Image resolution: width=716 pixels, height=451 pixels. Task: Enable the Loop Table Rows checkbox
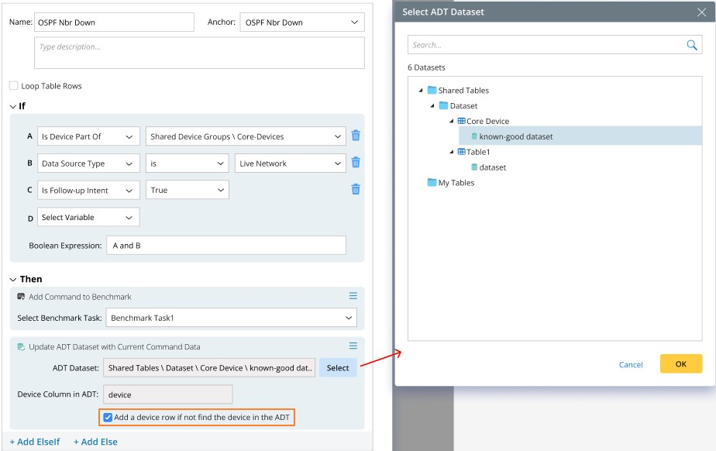click(14, 85)
